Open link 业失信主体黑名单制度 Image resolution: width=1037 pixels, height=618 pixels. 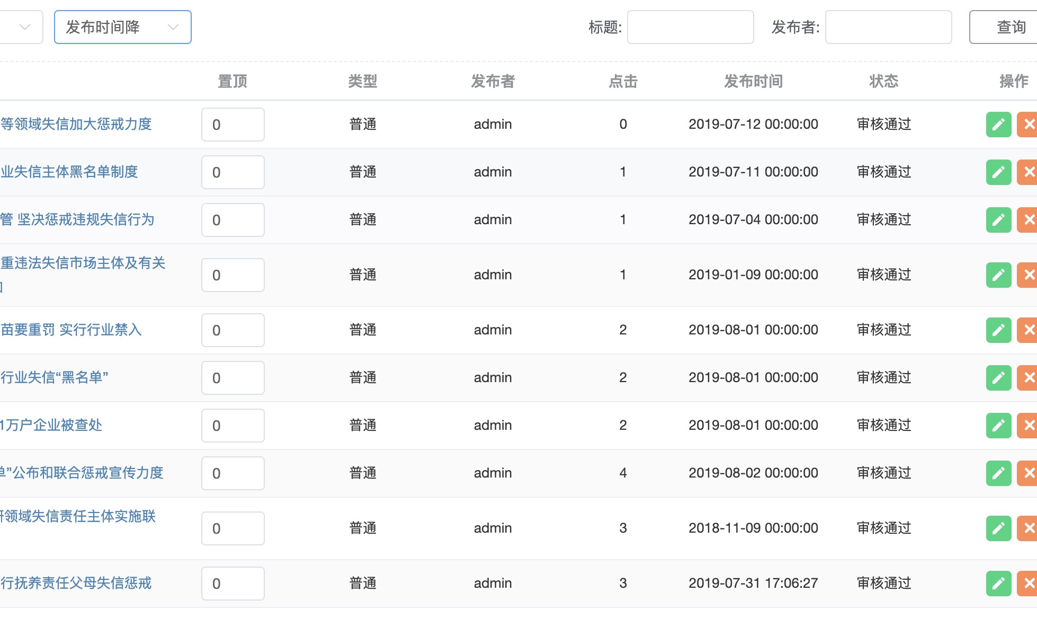click(x=69, y=172)
